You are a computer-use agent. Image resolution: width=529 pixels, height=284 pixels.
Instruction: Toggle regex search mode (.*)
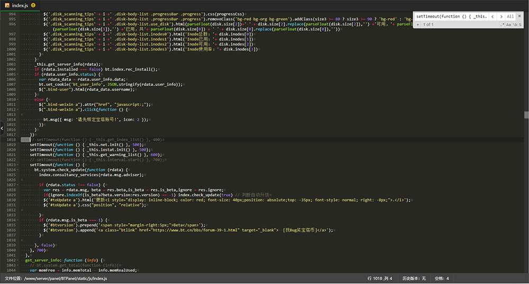click(x=502, y=25)
